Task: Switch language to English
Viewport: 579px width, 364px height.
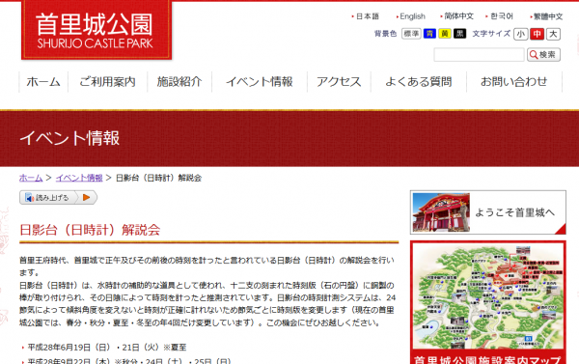Action: point(411,16)
